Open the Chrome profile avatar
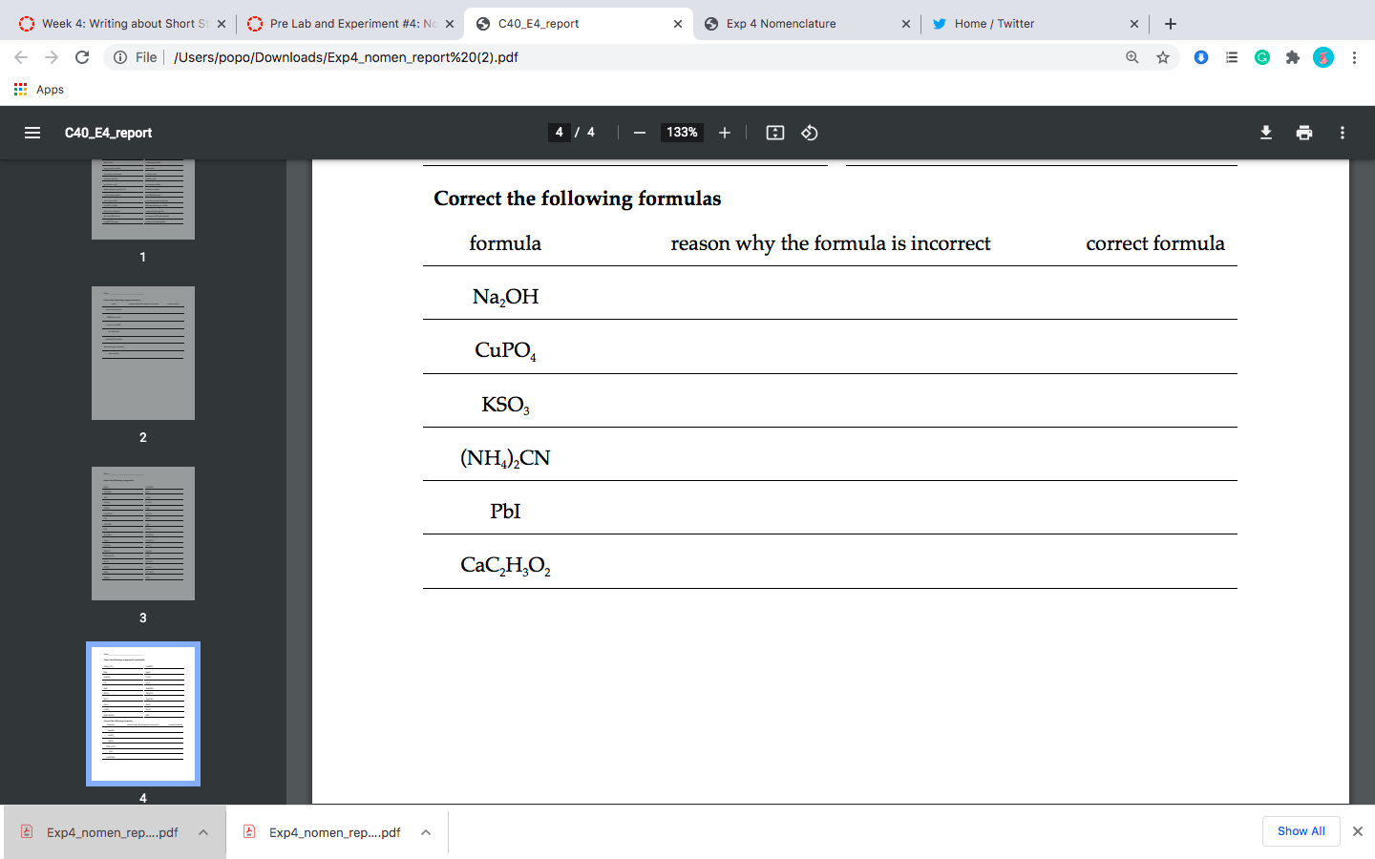 [x=1323, y=57]
